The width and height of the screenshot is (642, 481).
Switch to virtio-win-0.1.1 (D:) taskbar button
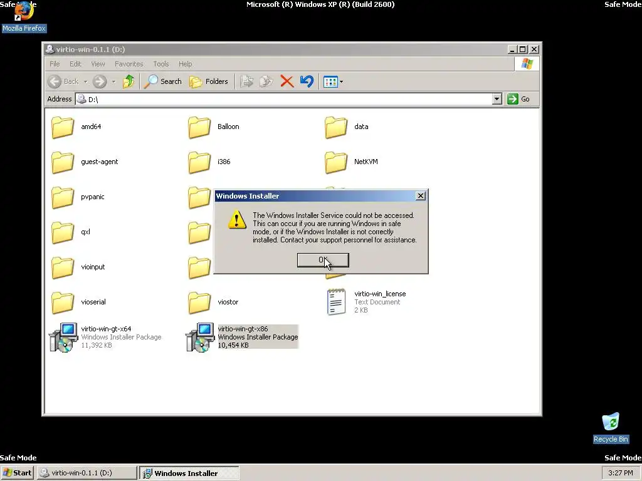click(87, 473)
